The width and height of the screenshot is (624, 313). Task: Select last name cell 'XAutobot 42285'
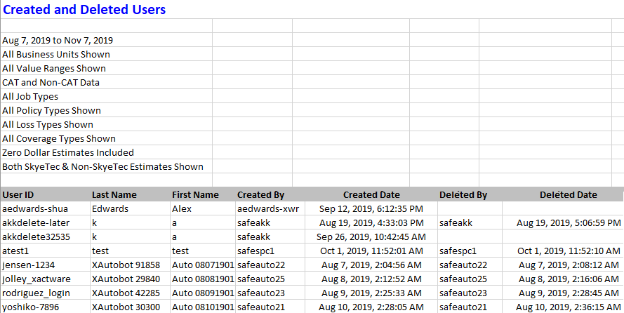pos(126,293)
